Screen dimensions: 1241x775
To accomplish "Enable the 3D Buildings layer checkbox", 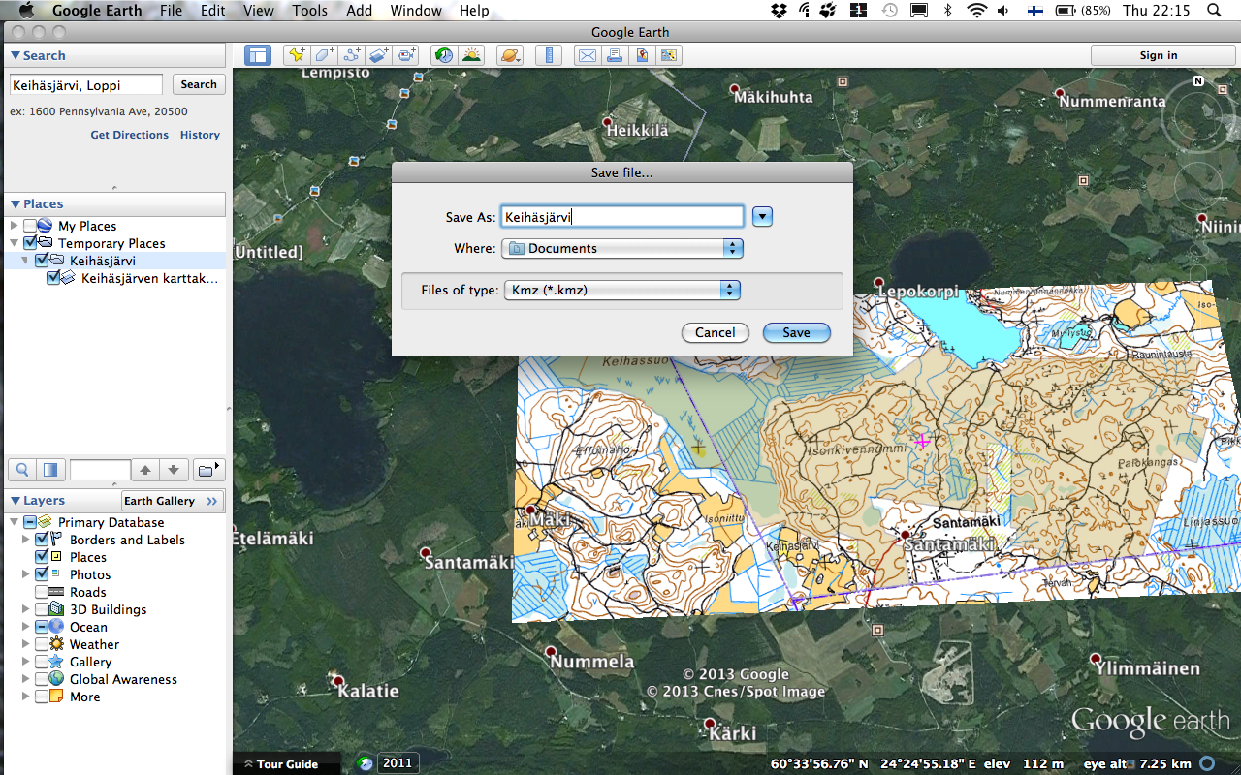I will [x=42, y=609].
